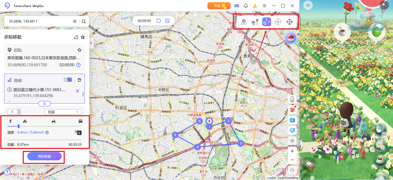
Task: Click the phone device icon on map sidebar
Action: 292,100
